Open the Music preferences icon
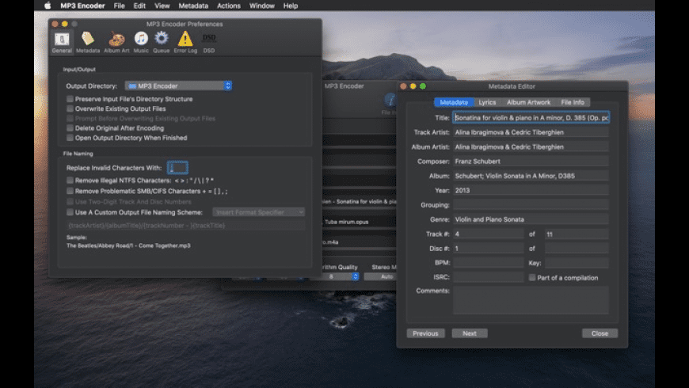689x388 pixels. [x=141, y=41]
